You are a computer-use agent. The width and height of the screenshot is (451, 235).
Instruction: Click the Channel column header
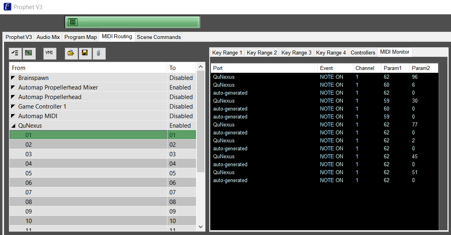367,68
